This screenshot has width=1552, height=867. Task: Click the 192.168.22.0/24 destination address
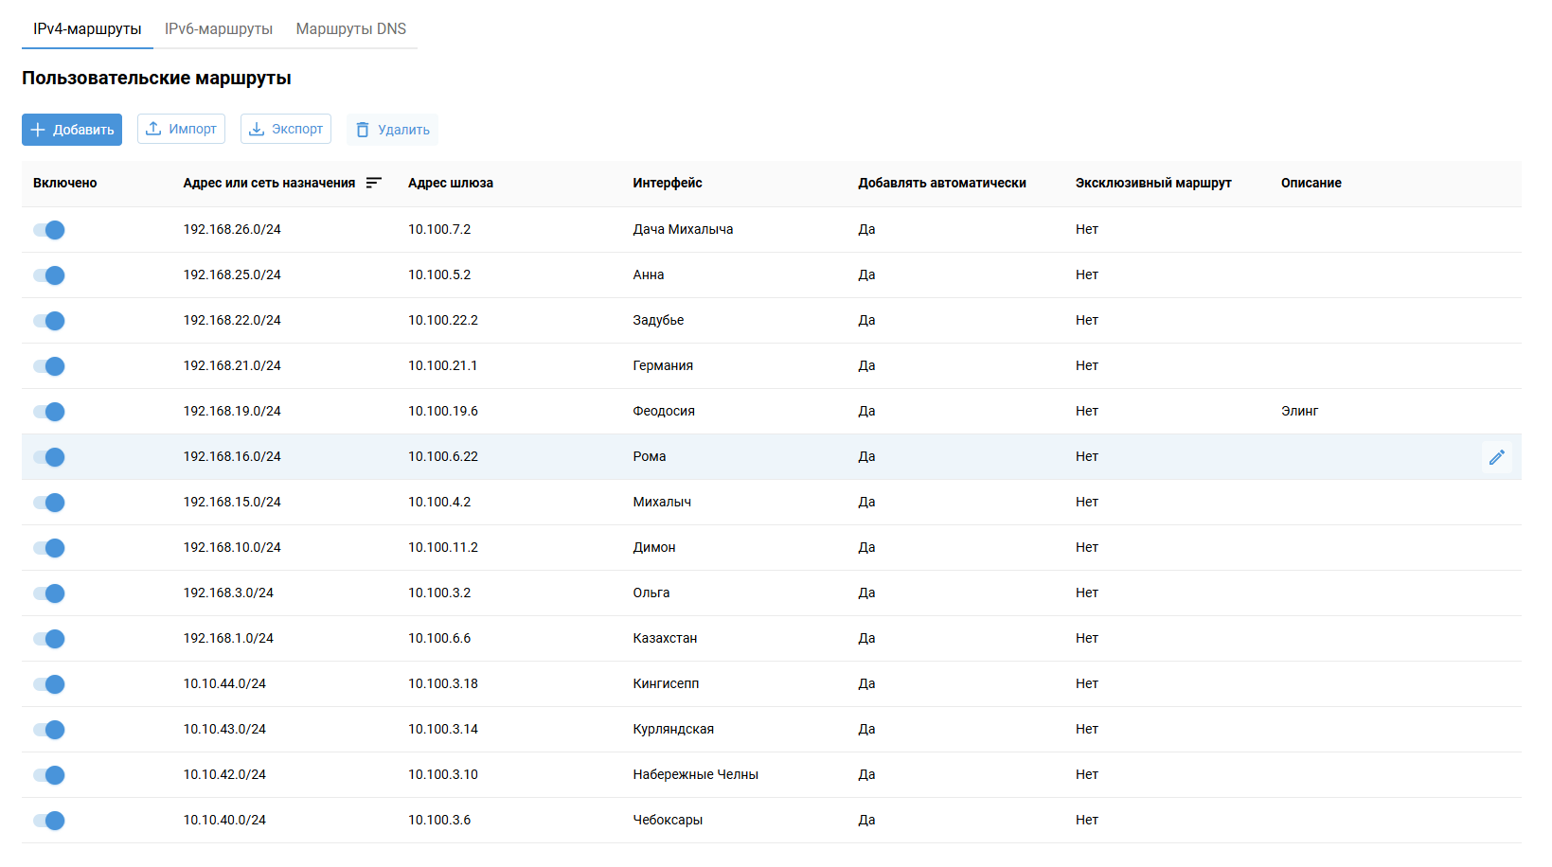[x=232, y=320]
